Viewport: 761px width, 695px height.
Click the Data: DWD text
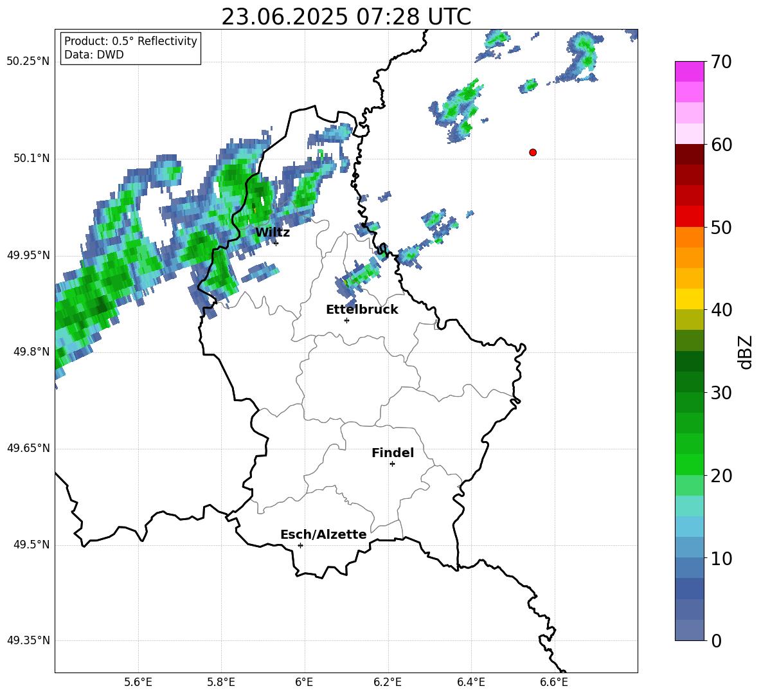[x=94, y=55]
